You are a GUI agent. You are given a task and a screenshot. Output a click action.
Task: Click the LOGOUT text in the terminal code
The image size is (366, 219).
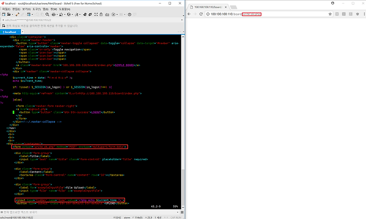pyautogui.click(x=96, y=112)
